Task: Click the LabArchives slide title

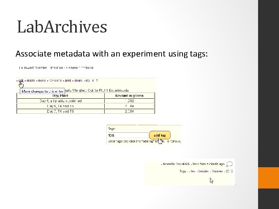Action: coord(62,27)
